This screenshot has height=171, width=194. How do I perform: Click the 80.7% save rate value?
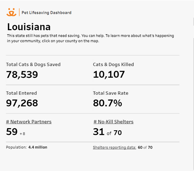(108, 103)
